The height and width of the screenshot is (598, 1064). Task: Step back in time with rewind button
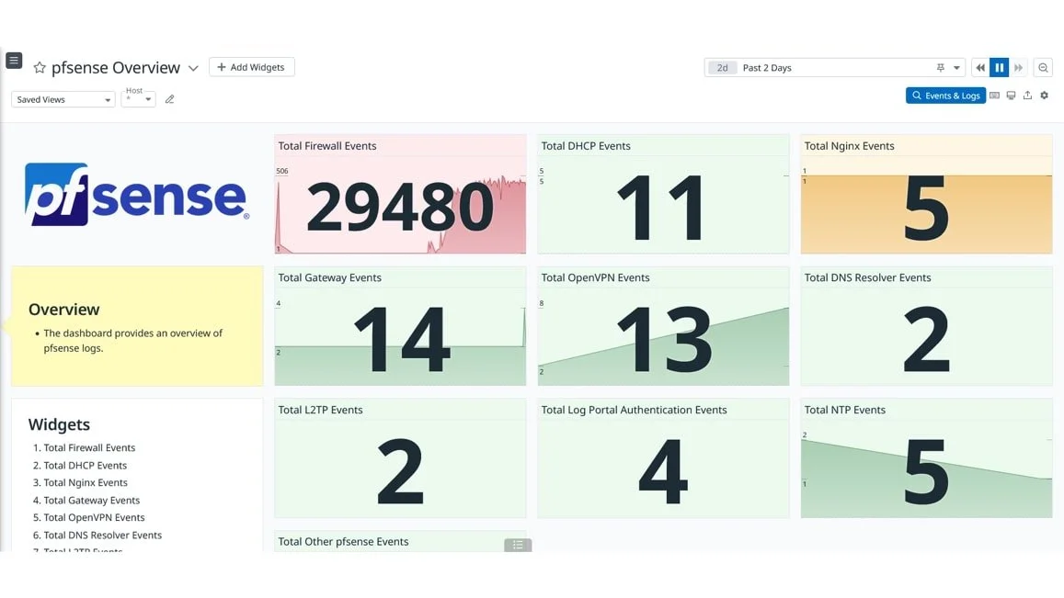point(980,68)
